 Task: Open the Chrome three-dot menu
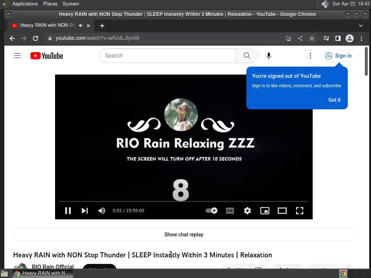tap(361, 38)
